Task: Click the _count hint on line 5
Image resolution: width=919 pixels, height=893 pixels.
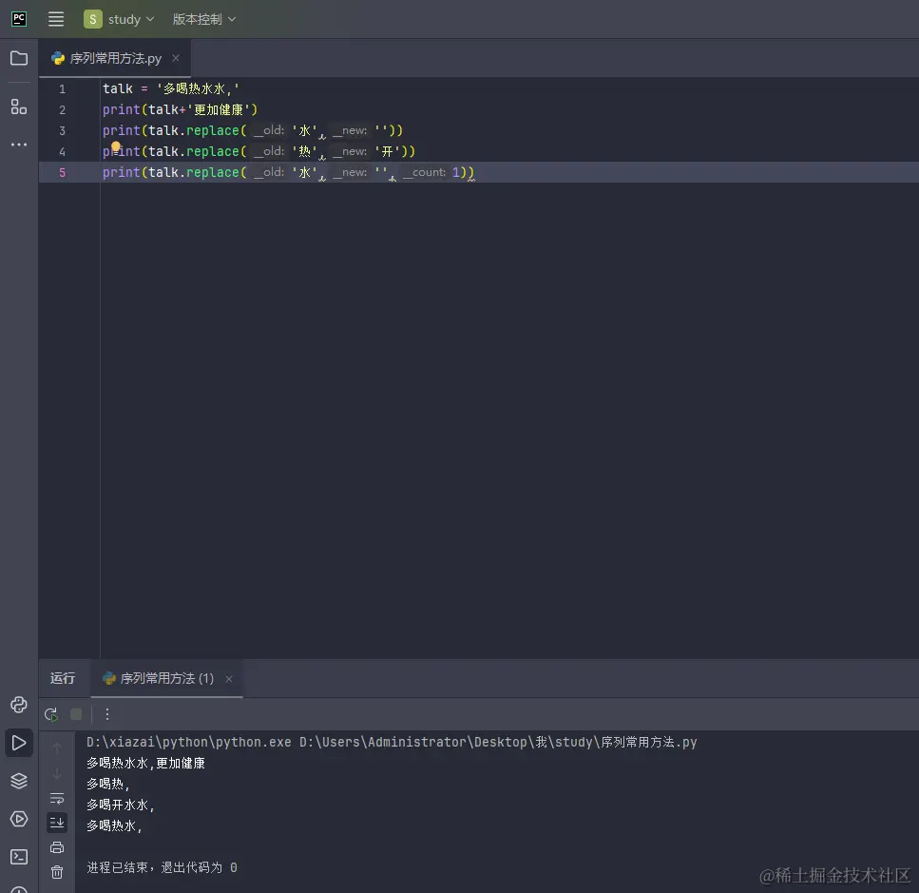Action: (x=424, y=172)
